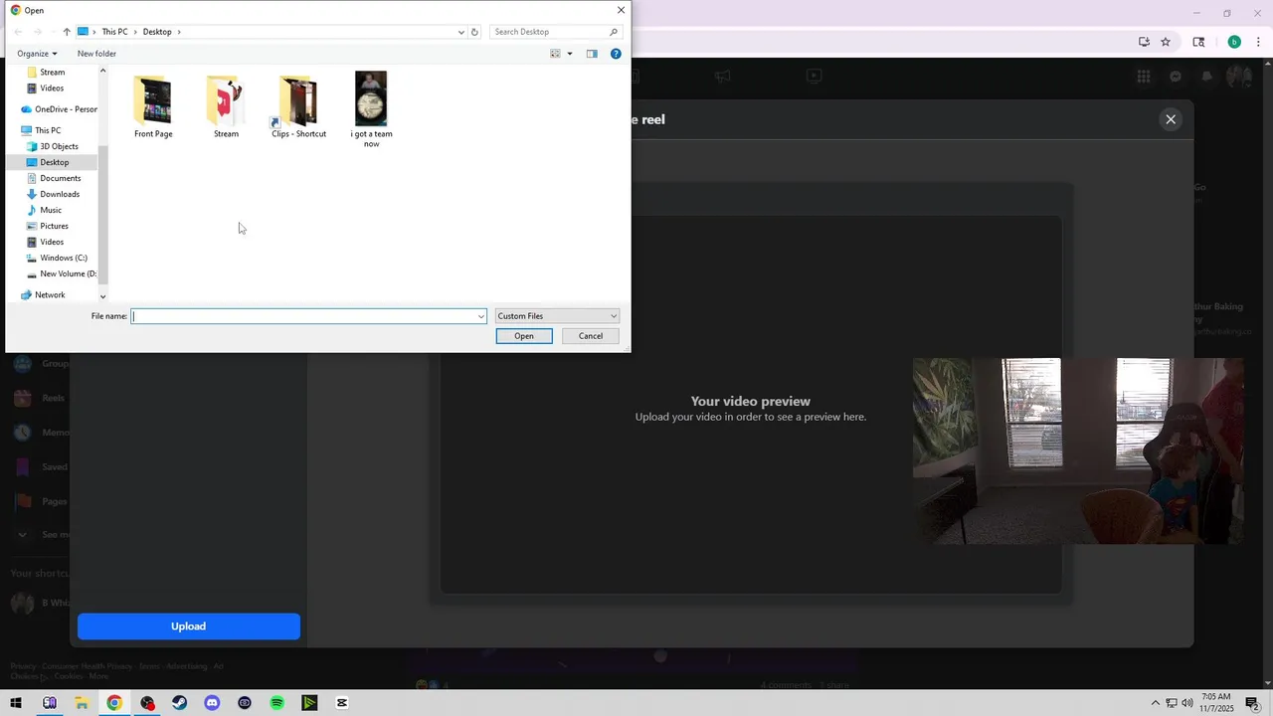This screenshot has width=1273, height=716.
Task: Open the view options dropdown arrow
Action: 570,54
